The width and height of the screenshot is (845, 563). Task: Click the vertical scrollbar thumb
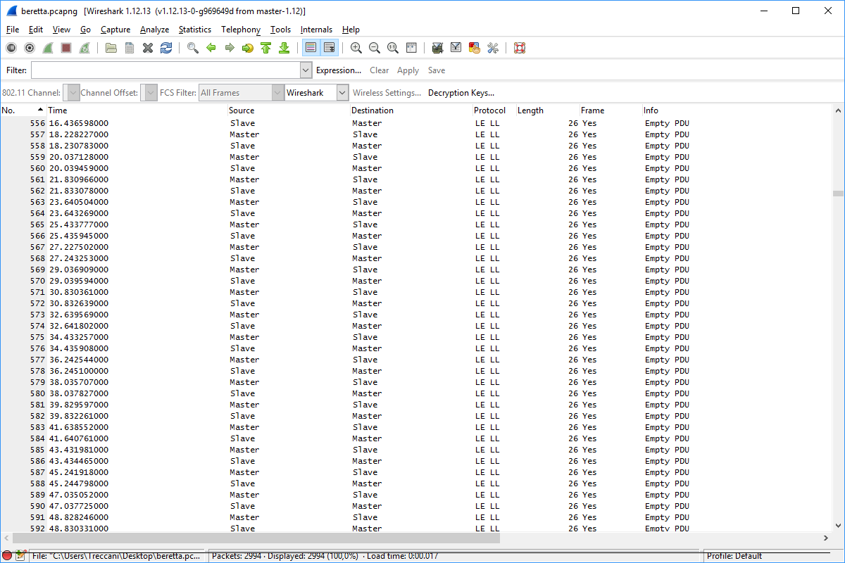pyautogui.click(x=838, y=194)
